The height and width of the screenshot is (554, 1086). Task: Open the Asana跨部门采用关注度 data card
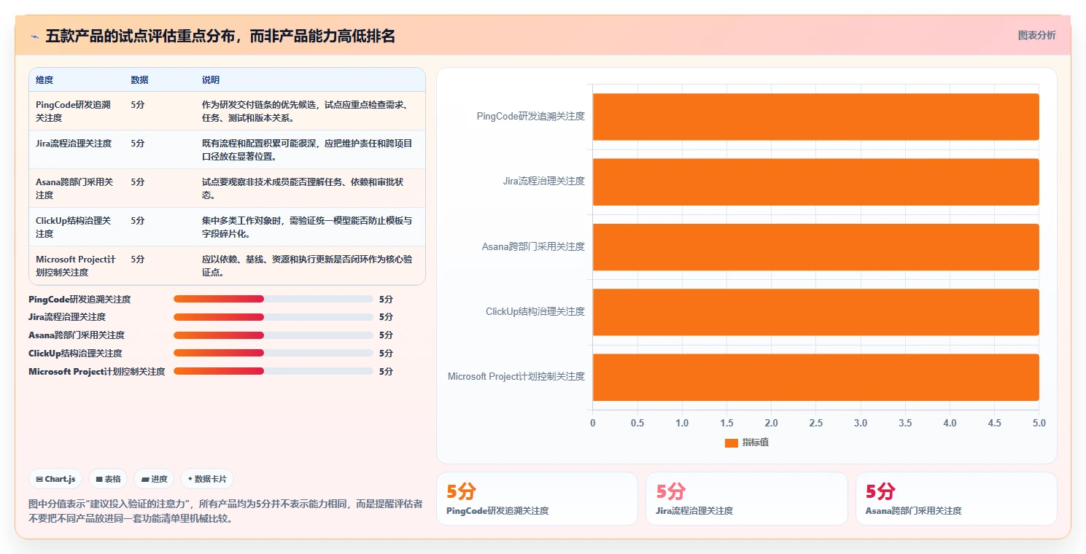(956, 499)
